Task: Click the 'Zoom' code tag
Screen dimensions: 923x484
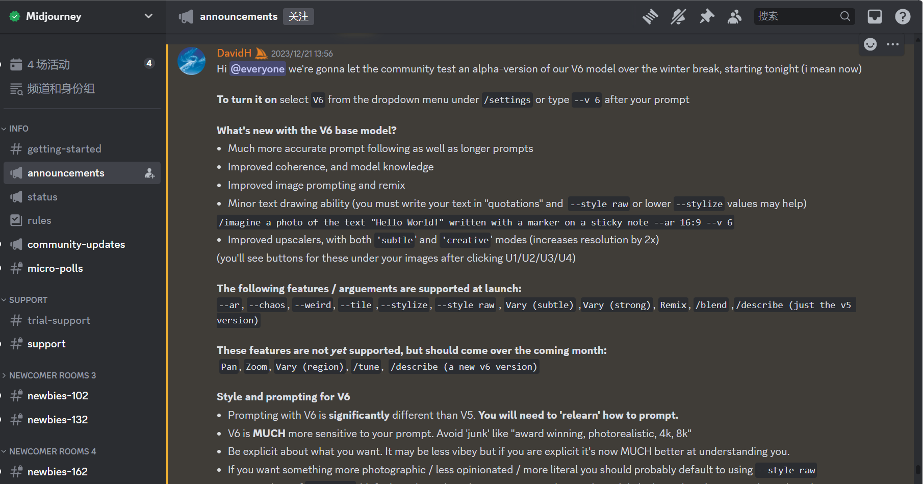Action: tap(257, 367)
